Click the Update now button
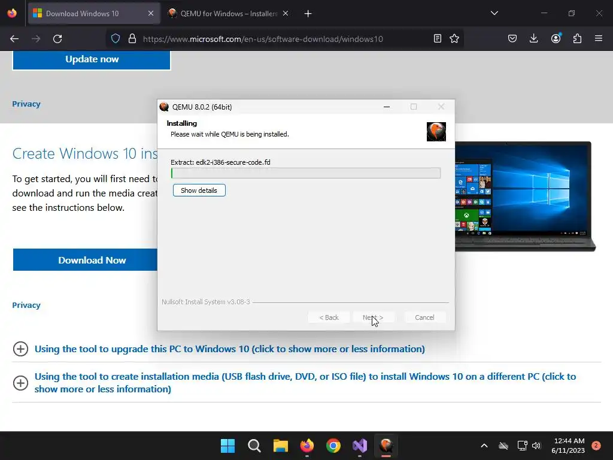613x460 pixels. [x=92, y=59]
